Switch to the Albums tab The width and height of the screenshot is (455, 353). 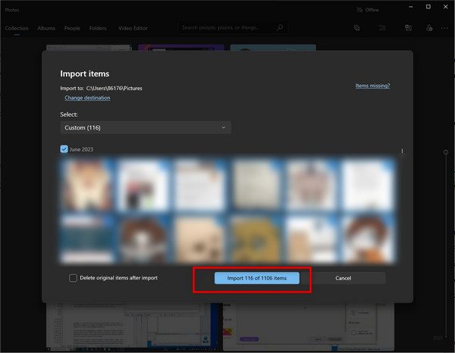point(46,28)
